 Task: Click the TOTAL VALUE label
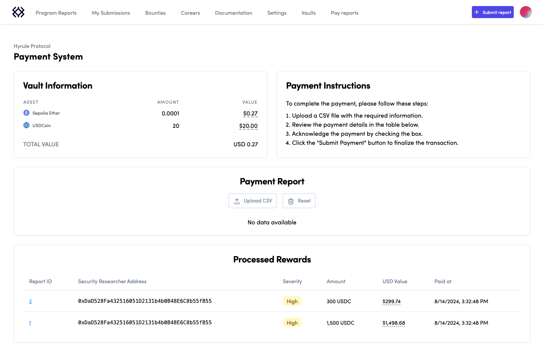pos(41,144)
